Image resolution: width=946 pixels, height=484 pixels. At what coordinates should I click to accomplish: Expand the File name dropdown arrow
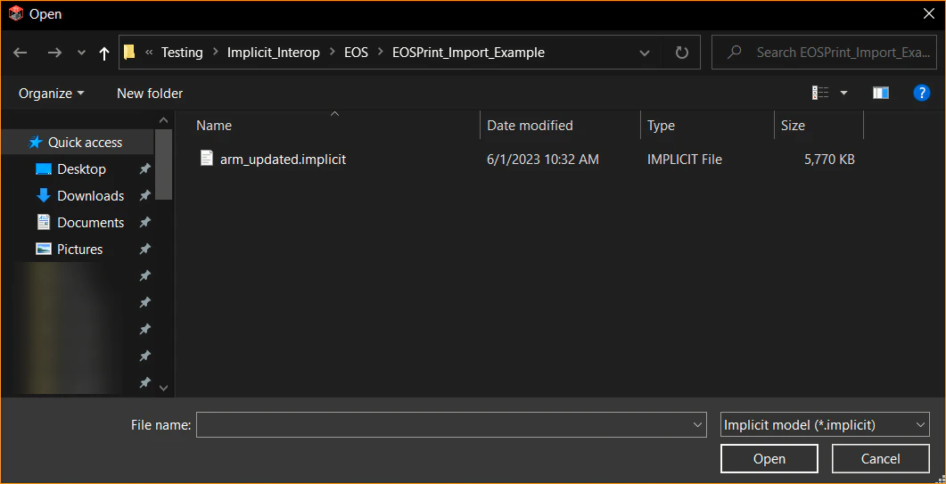(x=697, y=425)
